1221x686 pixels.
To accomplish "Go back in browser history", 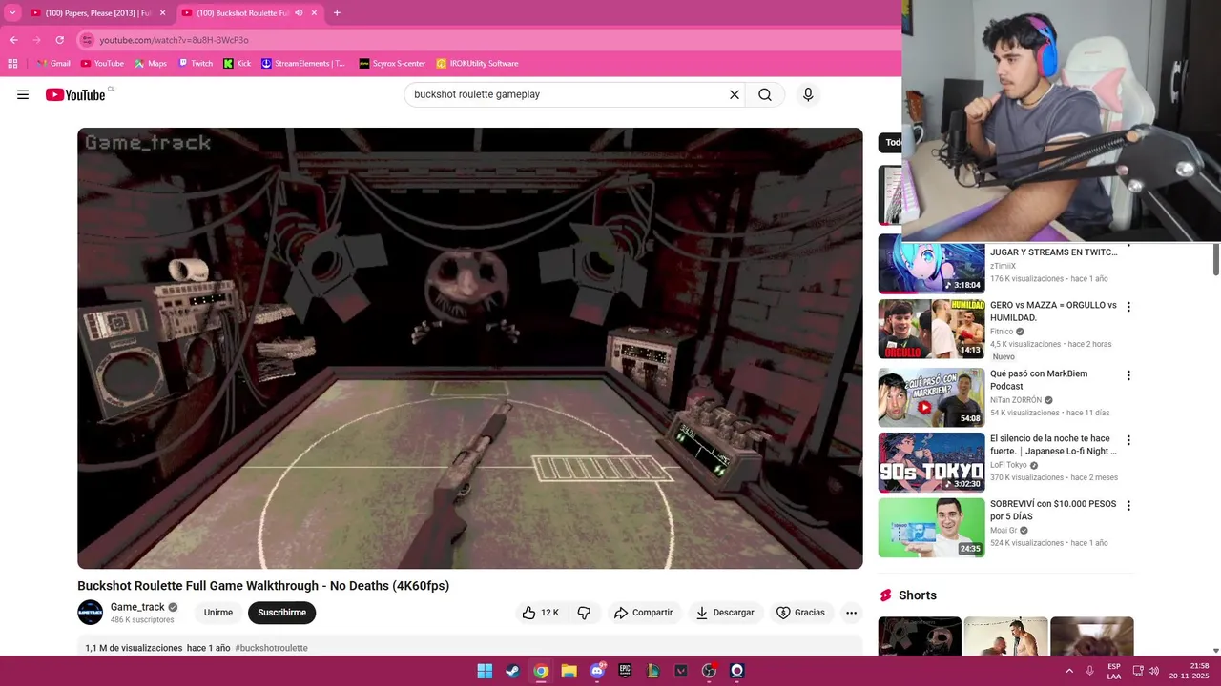I will [13, 40].
